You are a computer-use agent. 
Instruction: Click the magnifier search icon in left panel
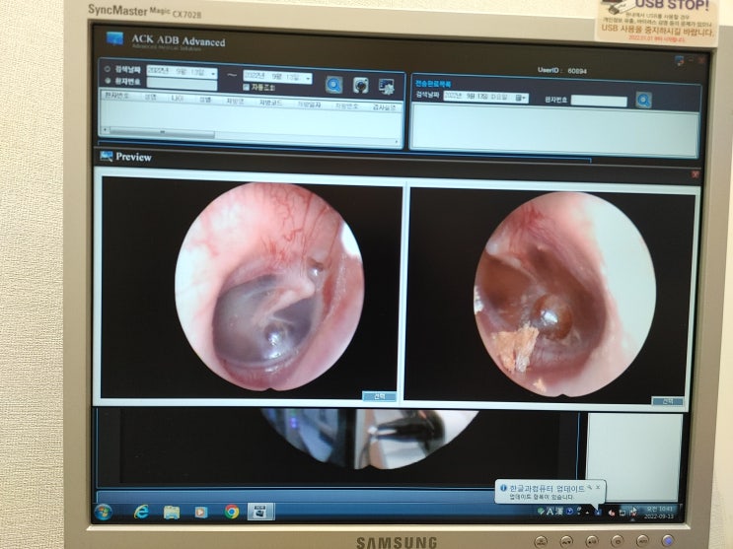(x=333, y=85)
